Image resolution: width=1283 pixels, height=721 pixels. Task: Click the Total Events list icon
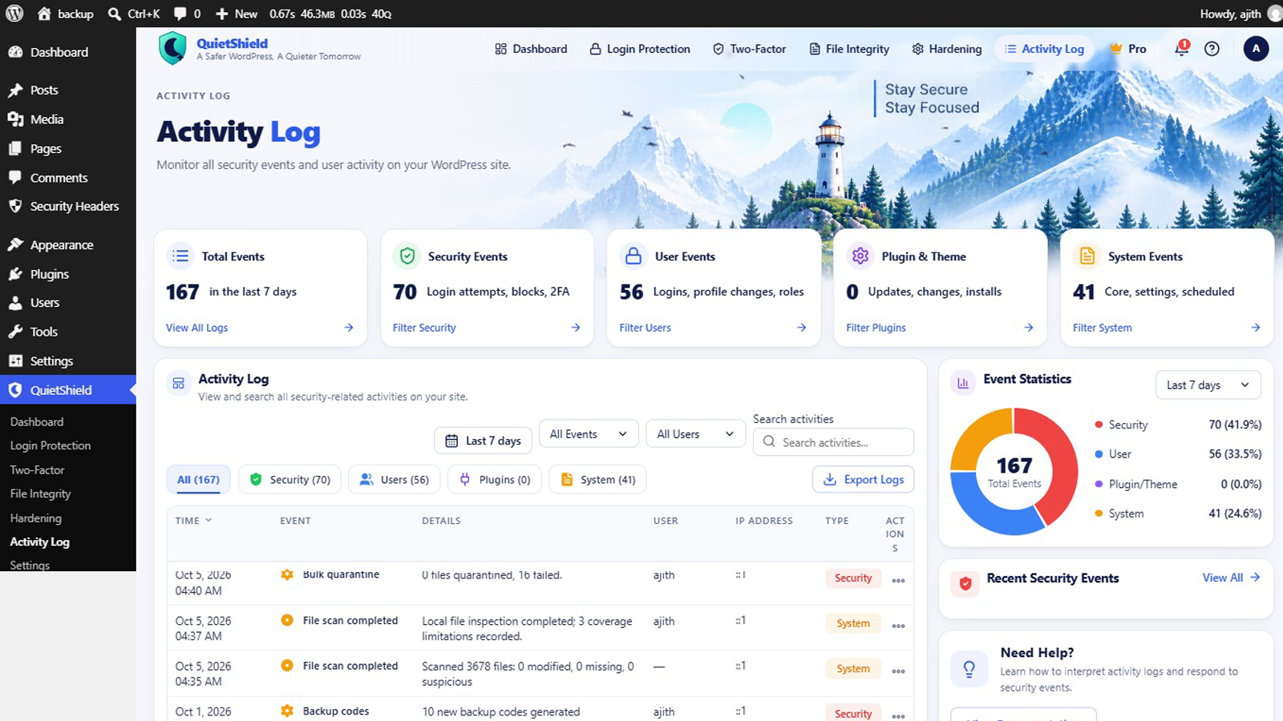tap(180, 256)
